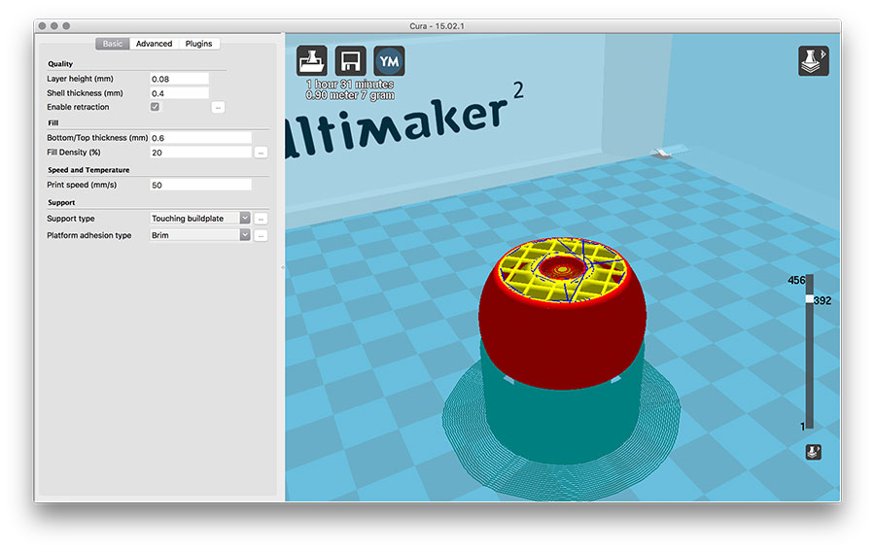
Task: Open Platform adhesion settings ellipsis button
Action: (261, 235)
